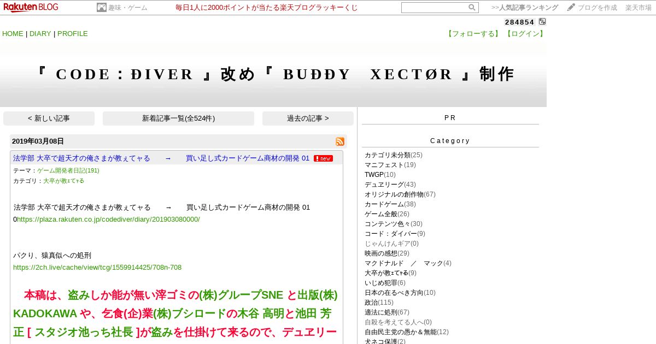Open the 楽天ブログラッキーくじ promo link
The height and width of the screenshot is (344, 656).
click(x=267, y=8)
